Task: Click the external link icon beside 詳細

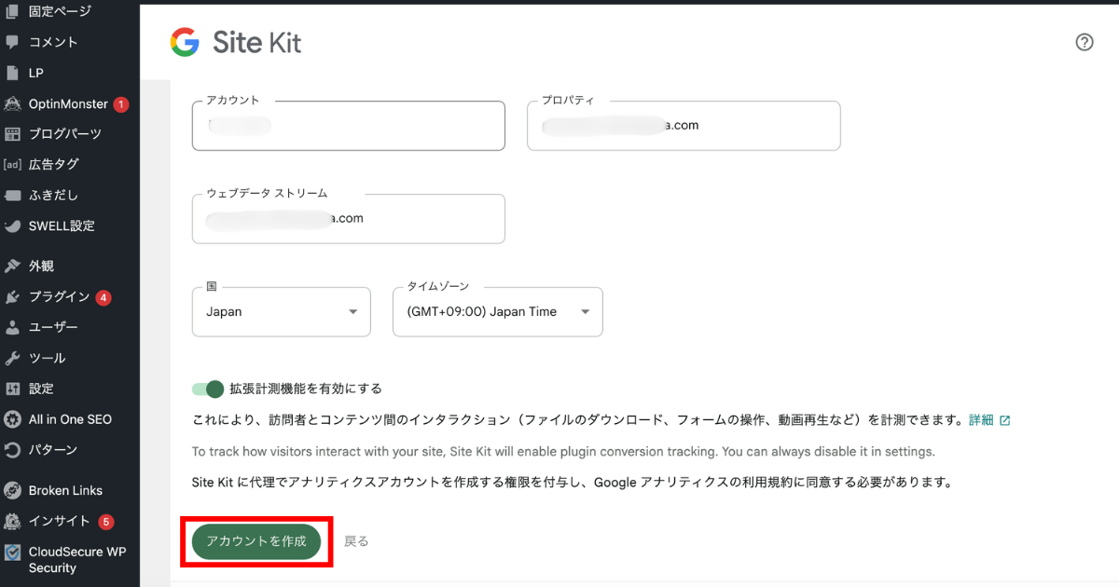Action: [x=1004, y=420]
